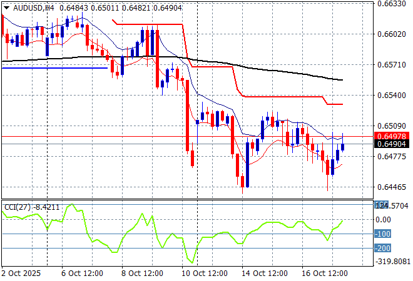Click the 0.65710 price scale value
This screenshot has height=281, width=413.
(x=392, y=65)
